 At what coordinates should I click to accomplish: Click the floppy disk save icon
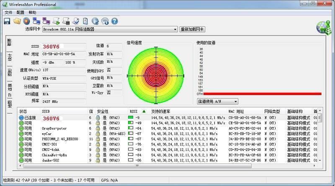pos(7,21)
